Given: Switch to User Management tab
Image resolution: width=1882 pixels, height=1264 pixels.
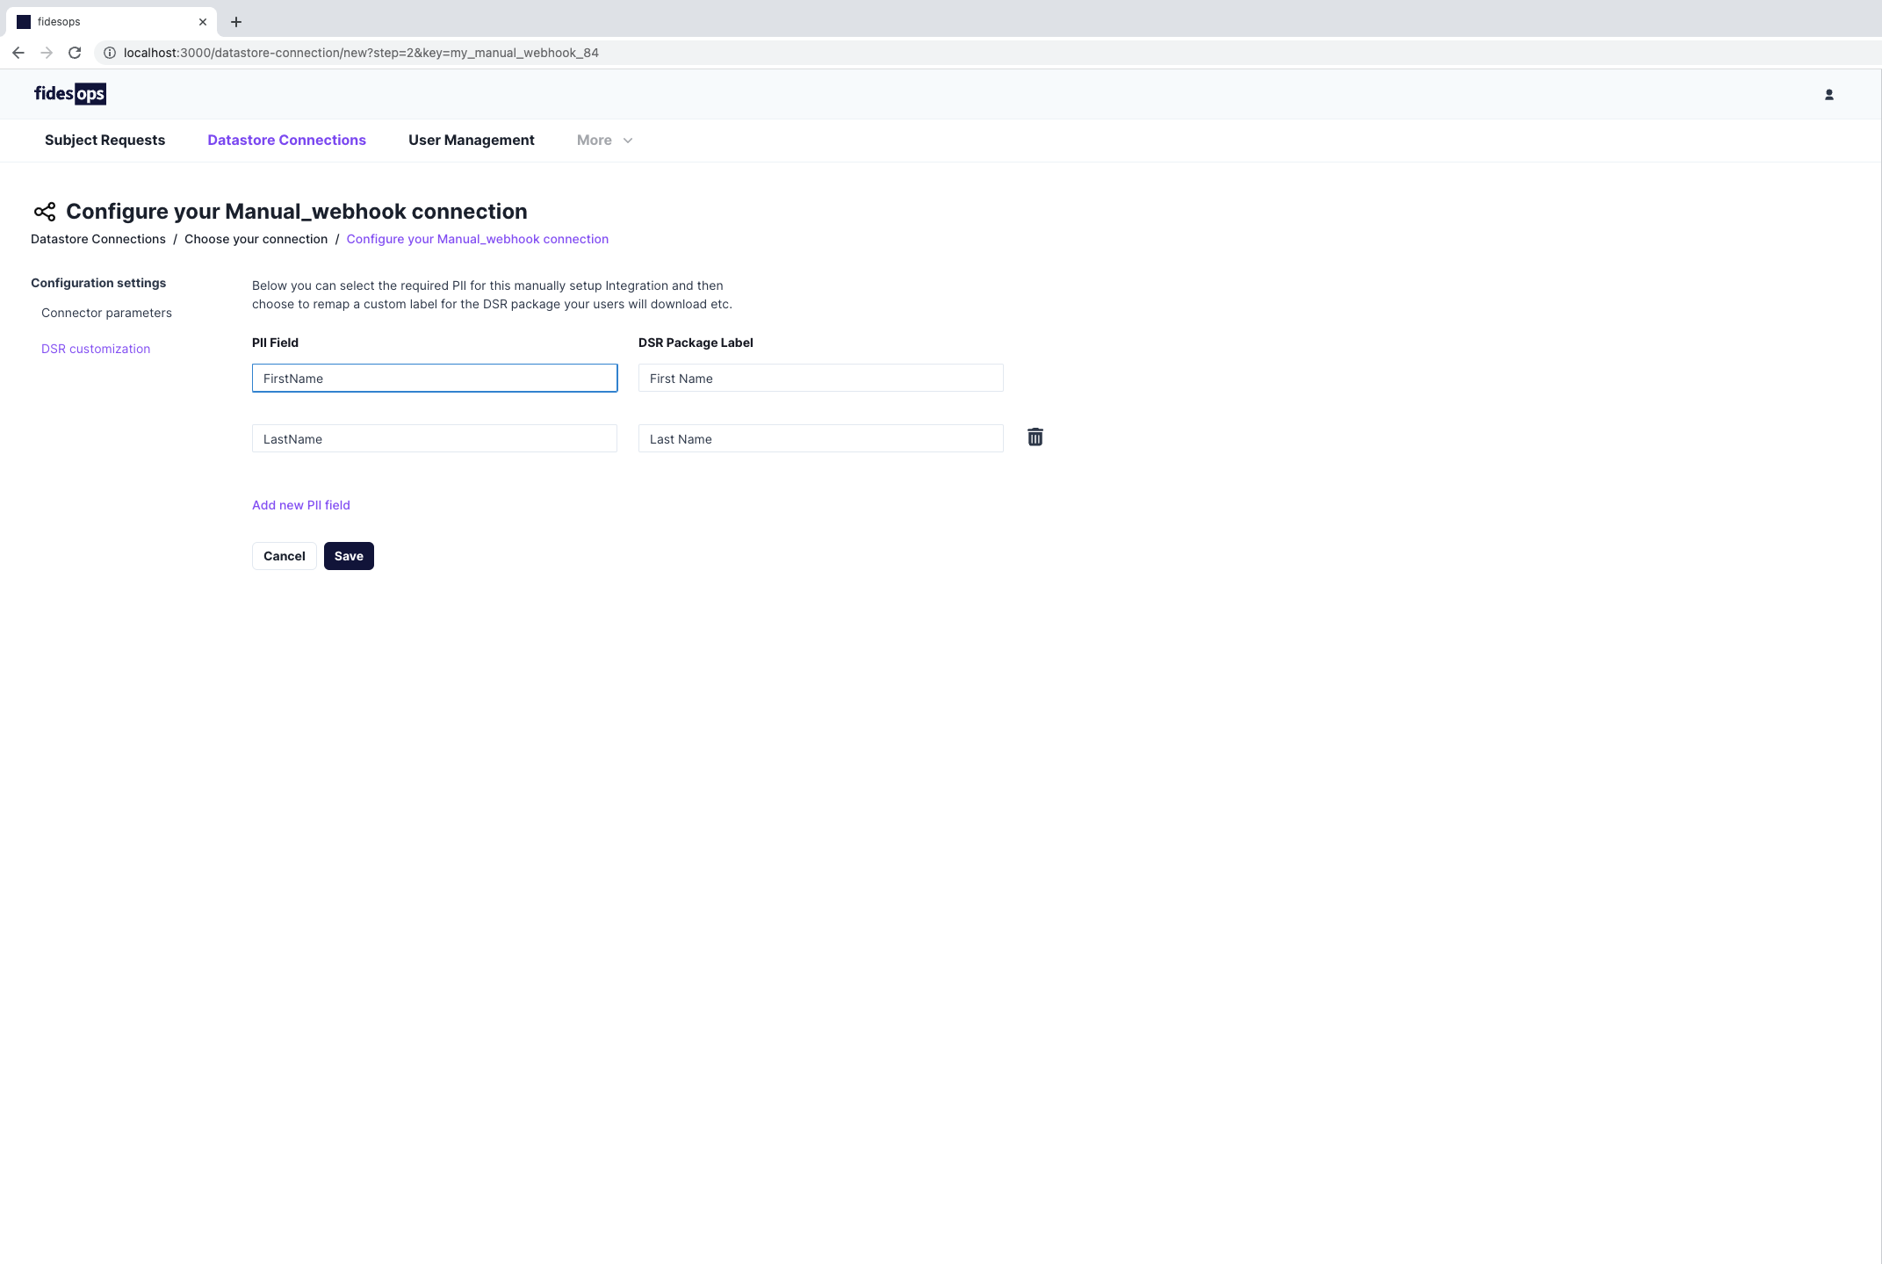Looking at the screenshot, I should pos(471,141).
